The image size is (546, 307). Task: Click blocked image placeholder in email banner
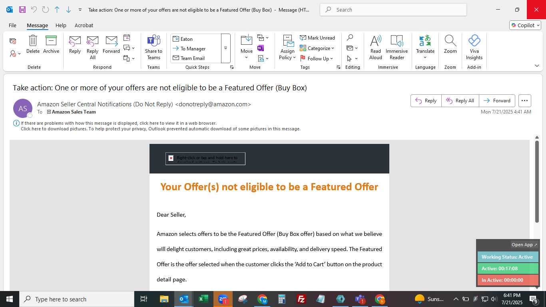tap(205, 158)
